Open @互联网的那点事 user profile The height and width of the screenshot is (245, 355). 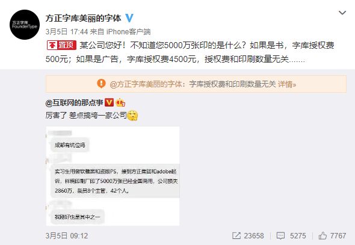[x=74, y=103]
